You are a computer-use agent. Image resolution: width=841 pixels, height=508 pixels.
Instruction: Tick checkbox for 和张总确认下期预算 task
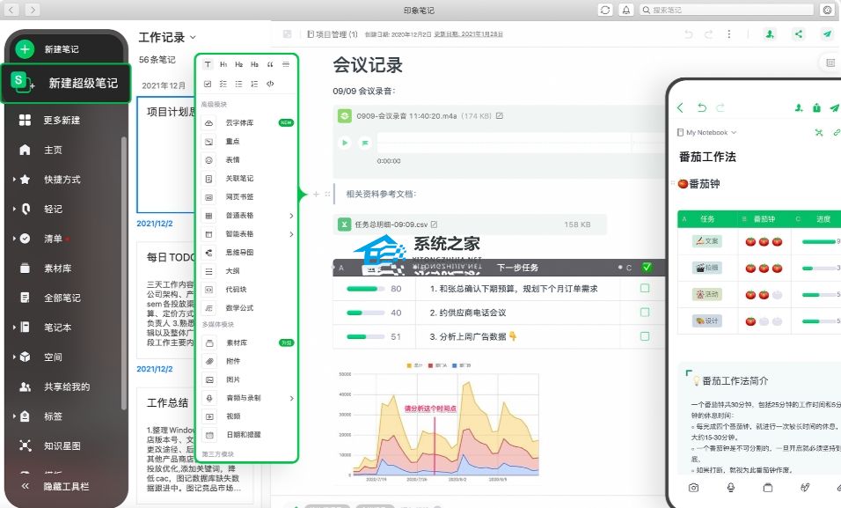[x=645, y=289]
